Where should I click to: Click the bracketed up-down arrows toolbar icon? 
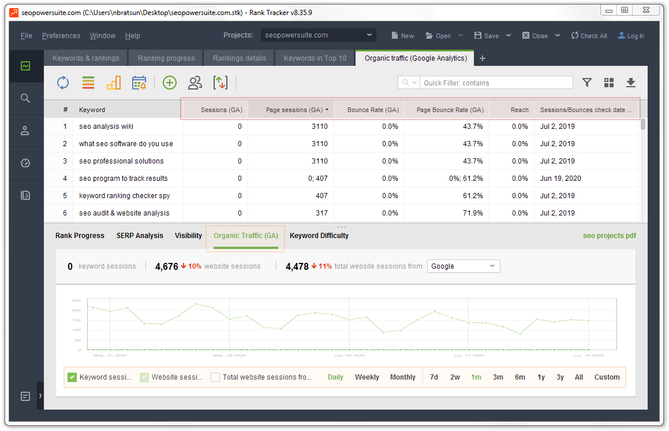[x=220, y=83]
